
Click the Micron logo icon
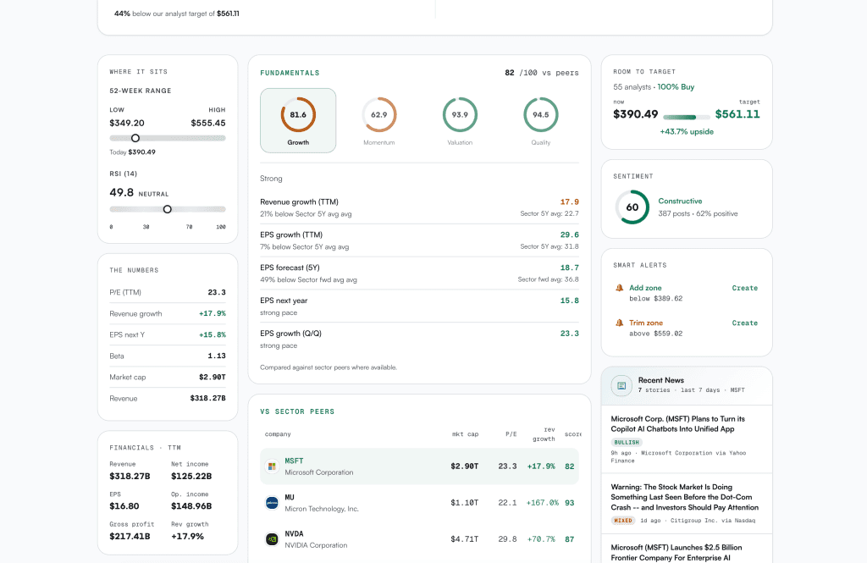click(x=272, y=503)
